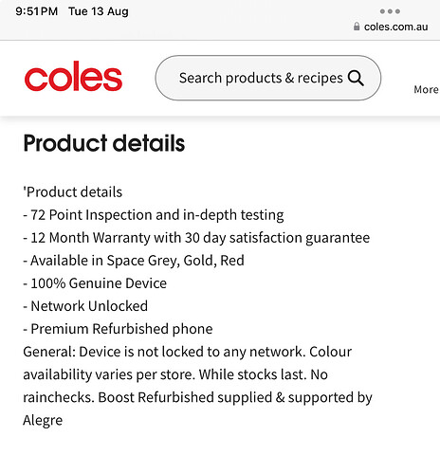The width and height of the screenshot is (440, 473).
Task: Click the Available in Space Grey line
Action: 134,261
